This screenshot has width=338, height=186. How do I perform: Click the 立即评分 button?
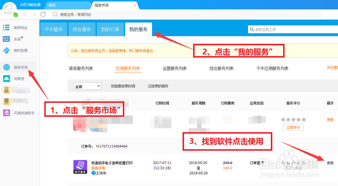click(293, 127)
